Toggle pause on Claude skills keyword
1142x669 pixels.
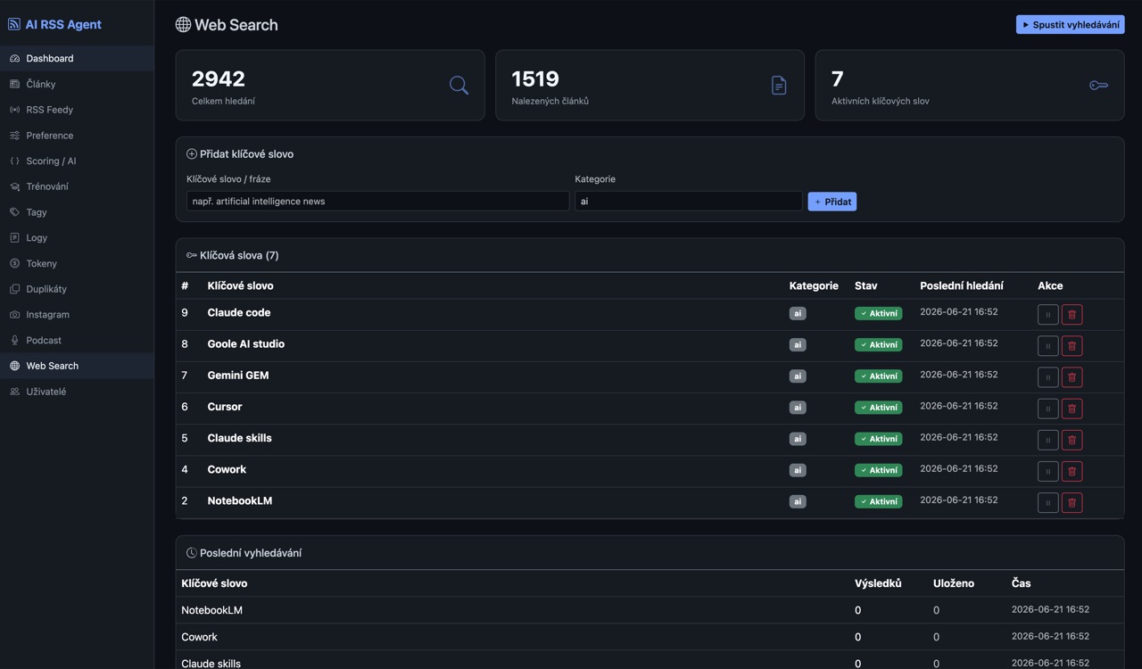(x=1048, y=439)
